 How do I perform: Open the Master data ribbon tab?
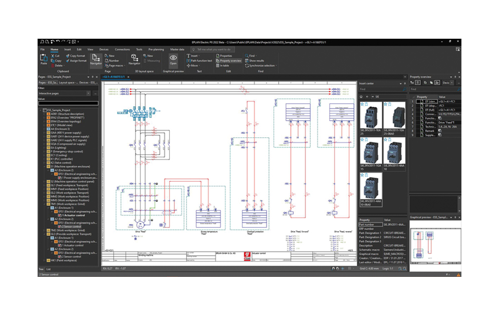point(177,49)
